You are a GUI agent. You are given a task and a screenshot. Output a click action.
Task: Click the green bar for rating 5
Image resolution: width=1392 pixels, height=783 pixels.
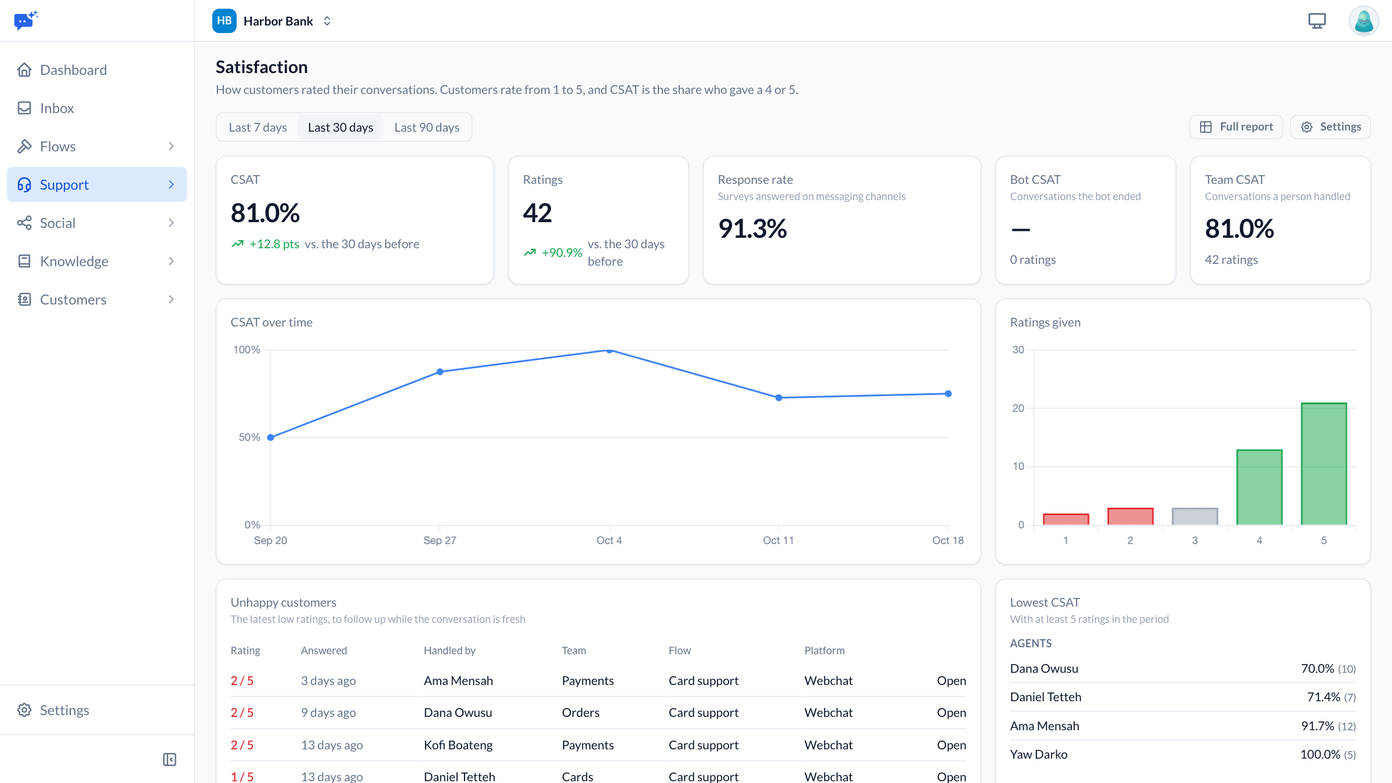[1324, 464]
